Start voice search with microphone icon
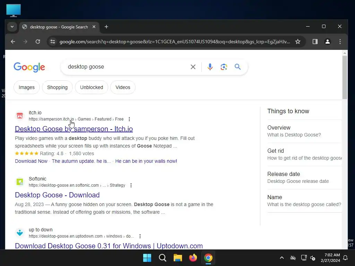355x266 pixels. (210, 67)
